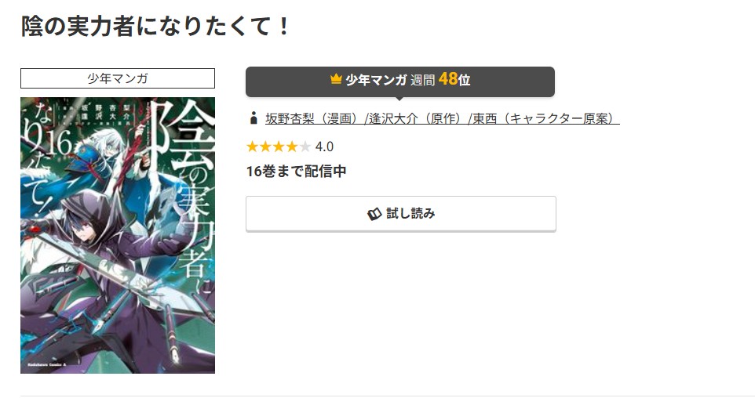Click 少年マンガ text in the dark ranking badge
The image size is (755, 398).
click(x=377, y=80)
